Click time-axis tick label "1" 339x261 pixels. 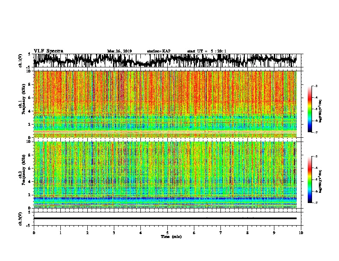[x=60, y=233]
